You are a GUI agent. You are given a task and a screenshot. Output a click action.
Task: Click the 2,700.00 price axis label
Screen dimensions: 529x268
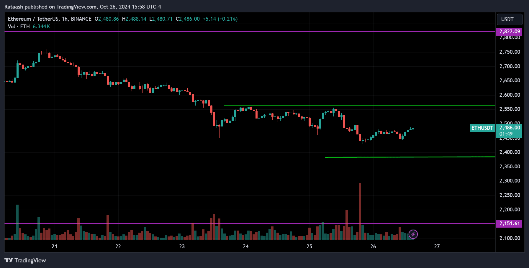510,66
